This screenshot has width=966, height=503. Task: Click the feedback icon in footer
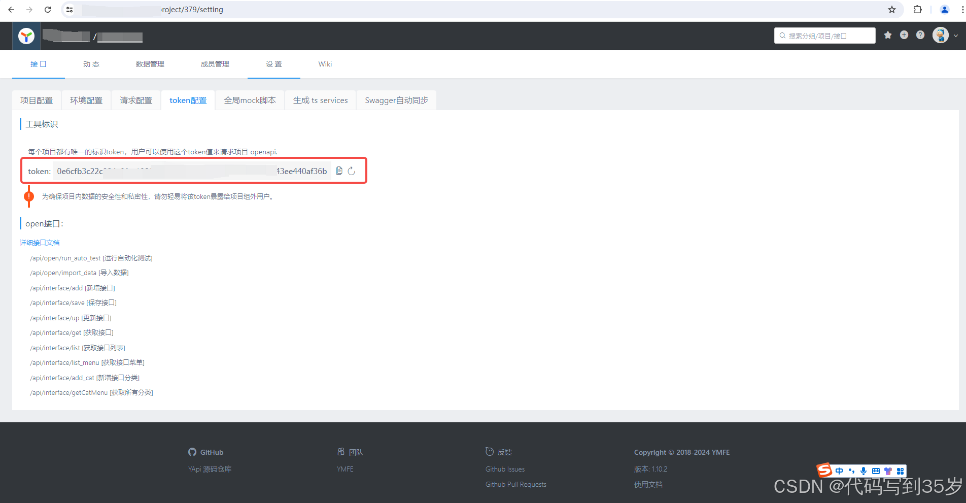490,452
